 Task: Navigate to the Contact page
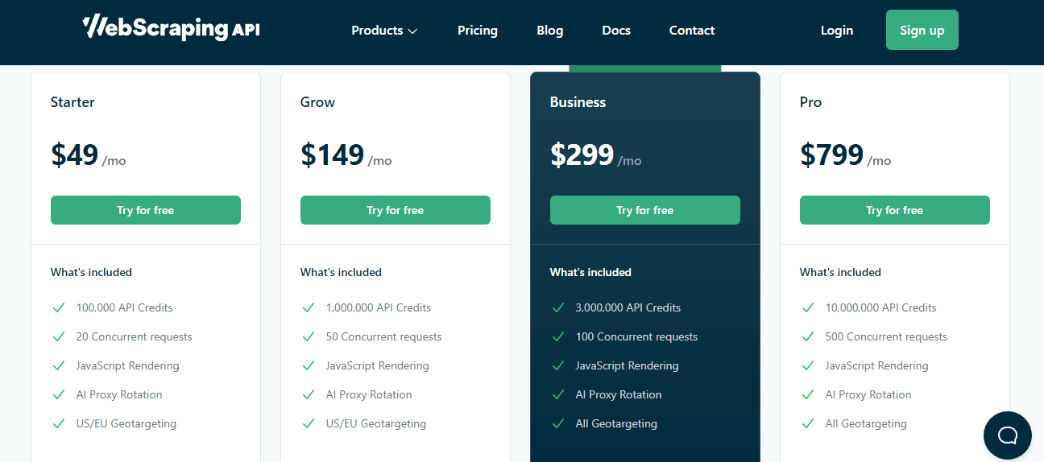click(692, 31)
